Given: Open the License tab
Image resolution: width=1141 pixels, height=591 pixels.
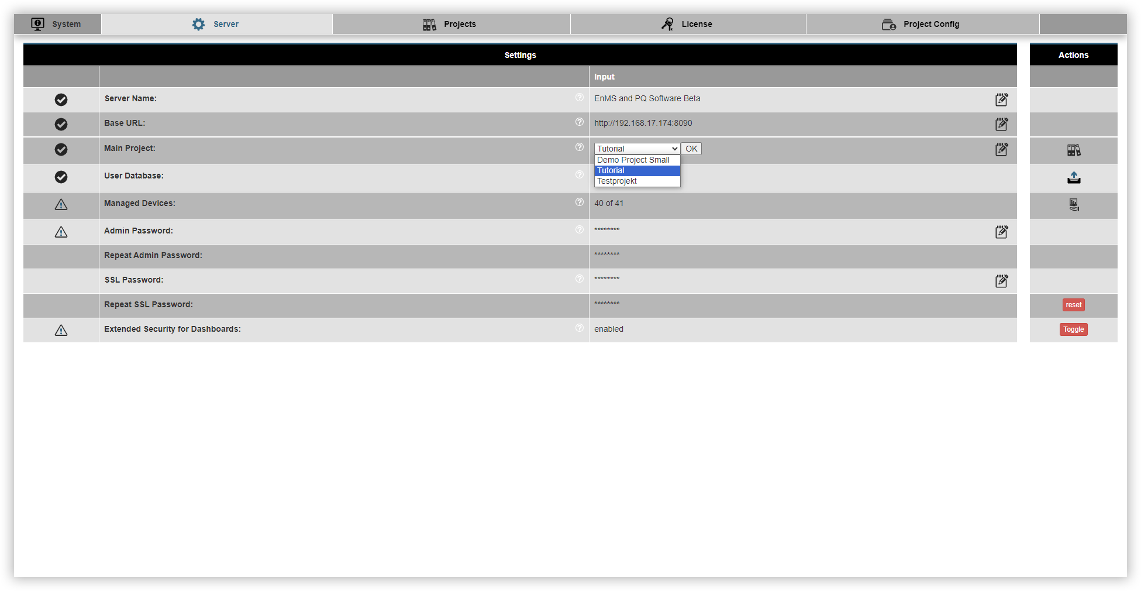Looking at the screenshot, I should click(687, 24).
